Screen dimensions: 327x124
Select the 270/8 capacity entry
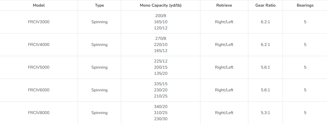click(161, 39)
